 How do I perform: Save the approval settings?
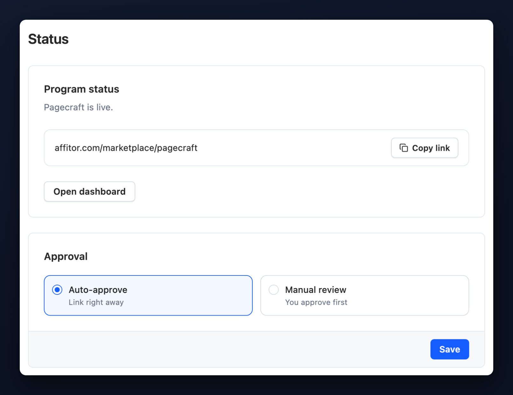[449, 349]
